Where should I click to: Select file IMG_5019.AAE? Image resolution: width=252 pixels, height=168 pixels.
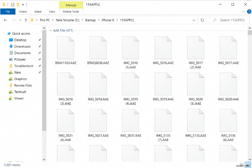(163, 87)
